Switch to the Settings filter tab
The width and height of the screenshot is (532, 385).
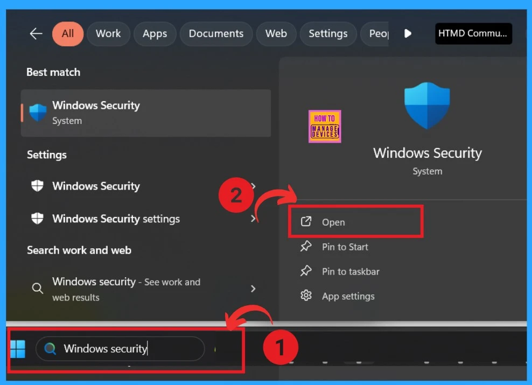(328, 33)
